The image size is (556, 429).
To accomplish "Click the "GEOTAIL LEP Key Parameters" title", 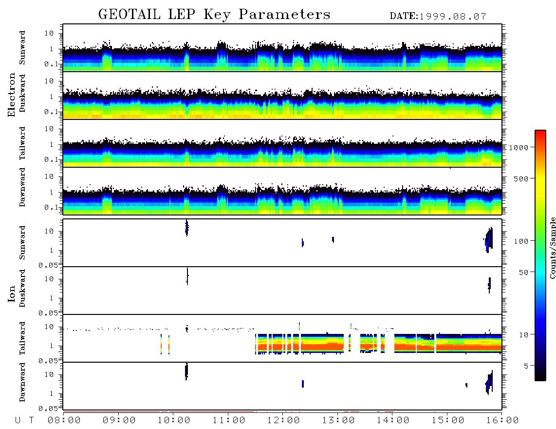I will point(214,15).
